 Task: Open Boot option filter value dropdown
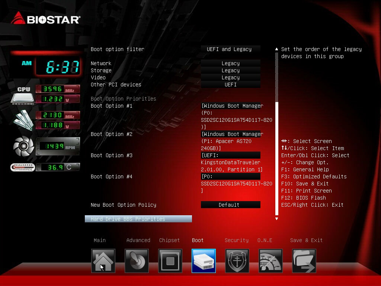point(230,49)
